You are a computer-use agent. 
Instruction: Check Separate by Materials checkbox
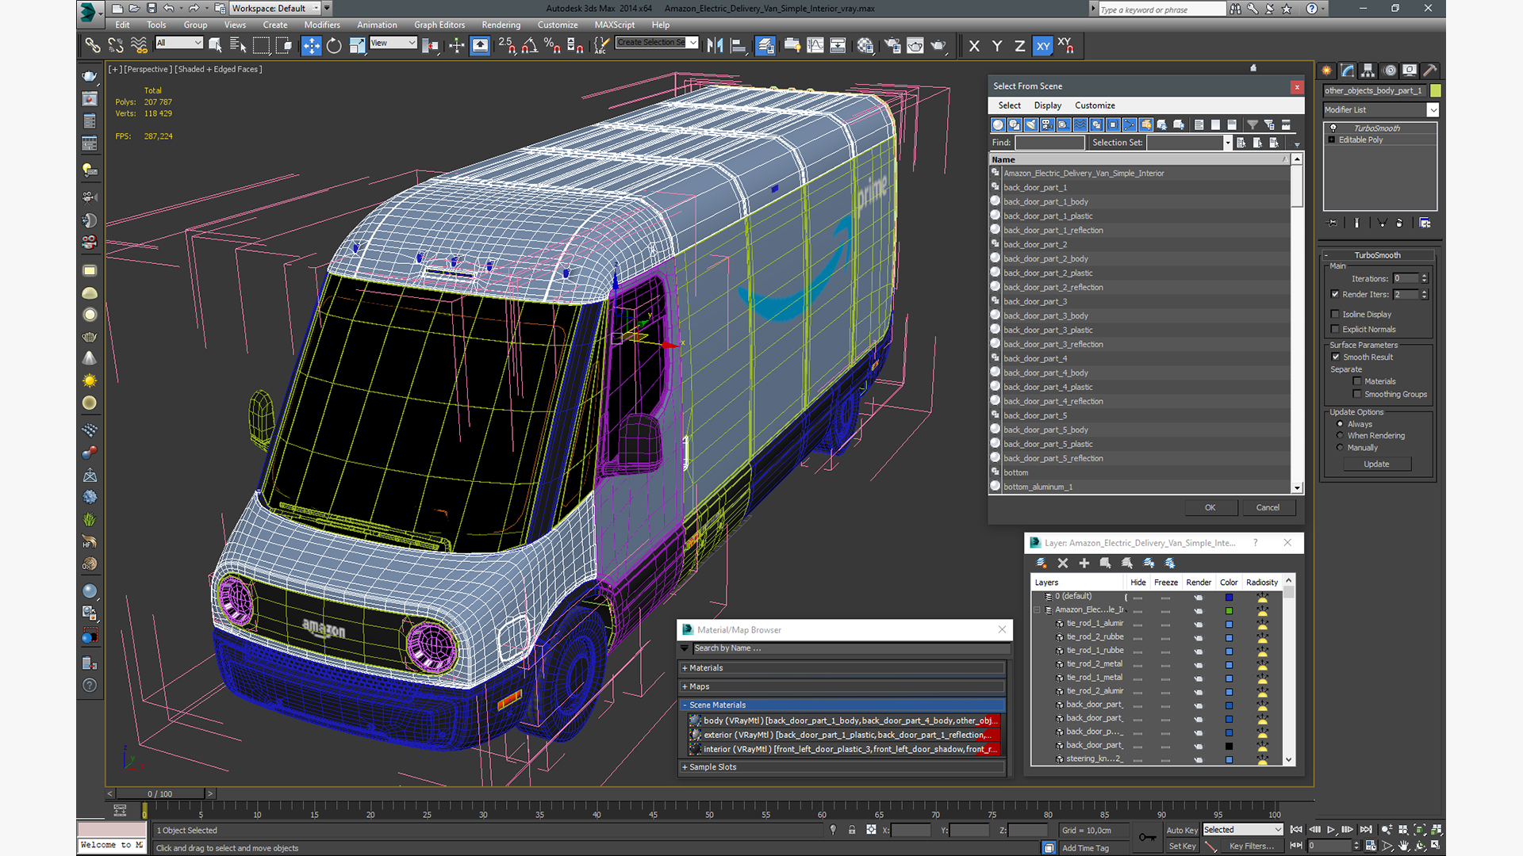1357,381
